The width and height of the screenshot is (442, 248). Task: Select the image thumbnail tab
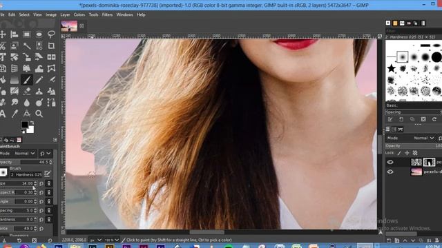[69, 26]
